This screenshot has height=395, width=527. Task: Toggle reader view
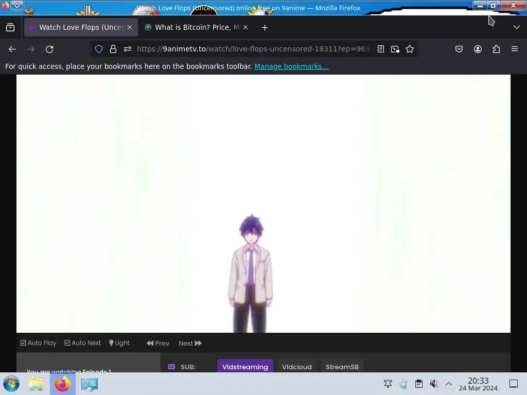(x=380, y=49)
